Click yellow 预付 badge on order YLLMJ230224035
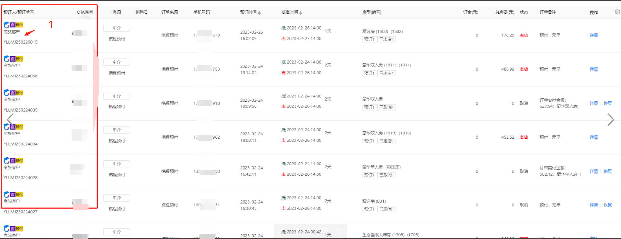 pos(19,93)
